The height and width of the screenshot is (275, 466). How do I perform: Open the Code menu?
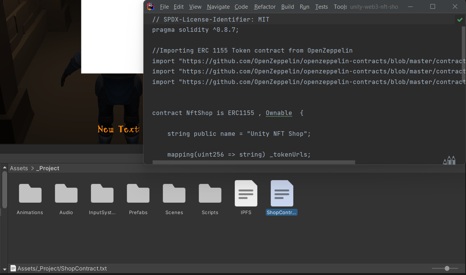point(241,7)
